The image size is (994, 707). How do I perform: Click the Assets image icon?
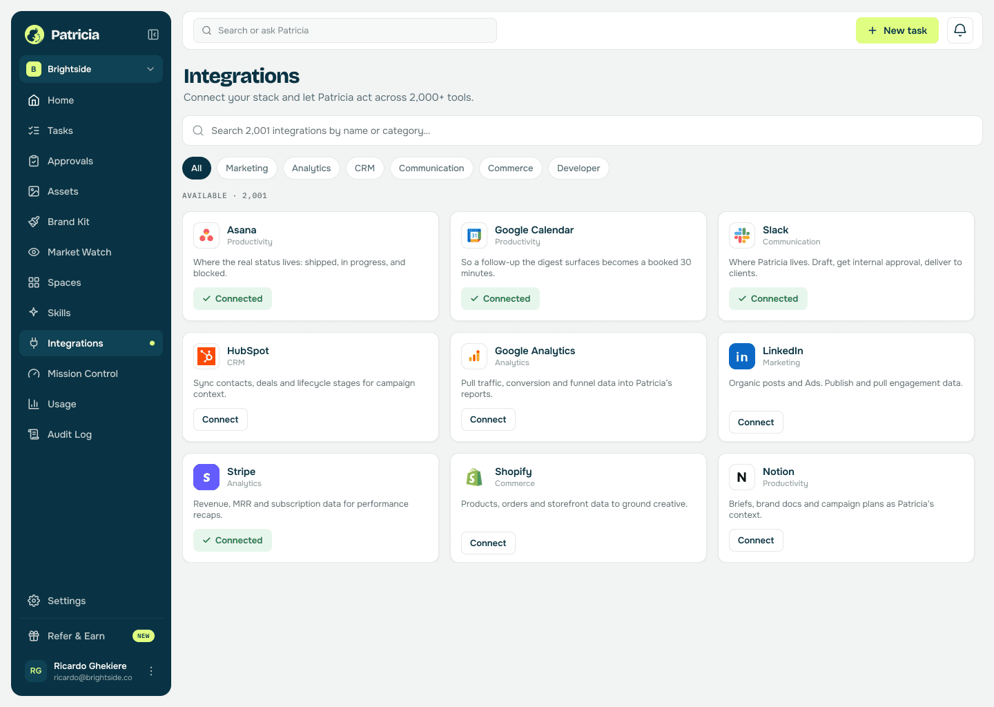click(x=34, y=191)
